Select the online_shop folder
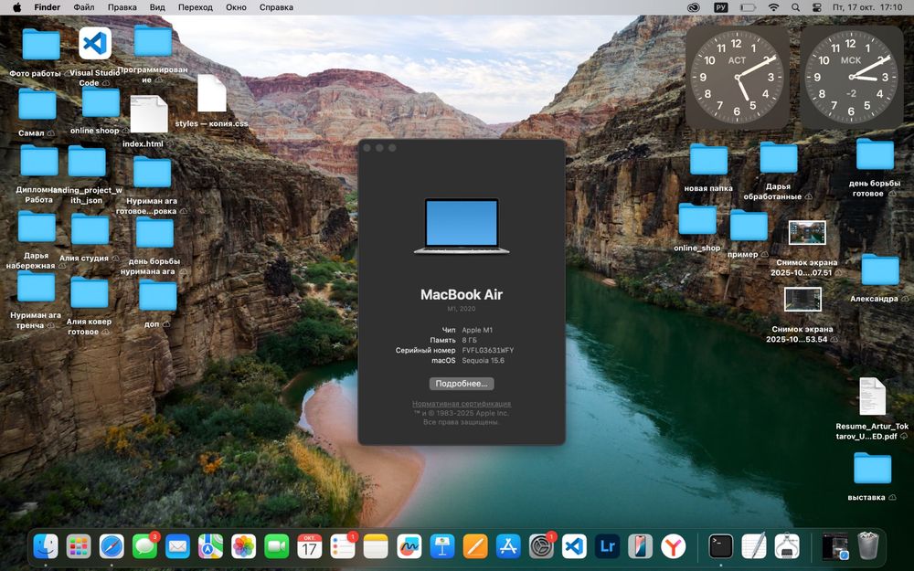The image size is (914, 571). [x=697, y=219]
